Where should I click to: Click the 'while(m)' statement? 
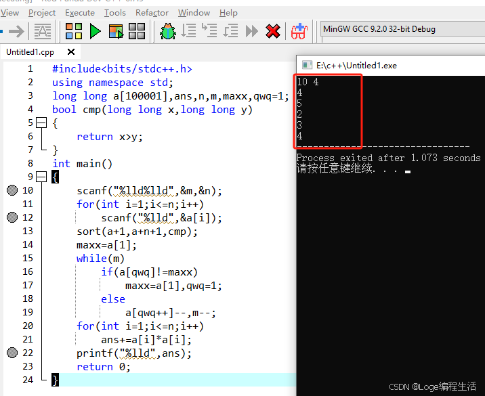[x=100, y=258]
